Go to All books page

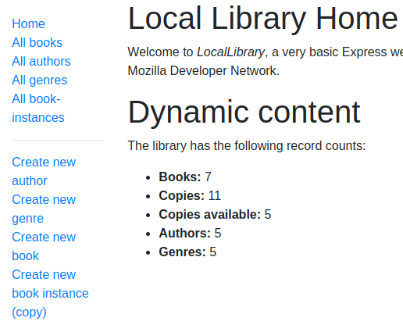pos(37,43)
